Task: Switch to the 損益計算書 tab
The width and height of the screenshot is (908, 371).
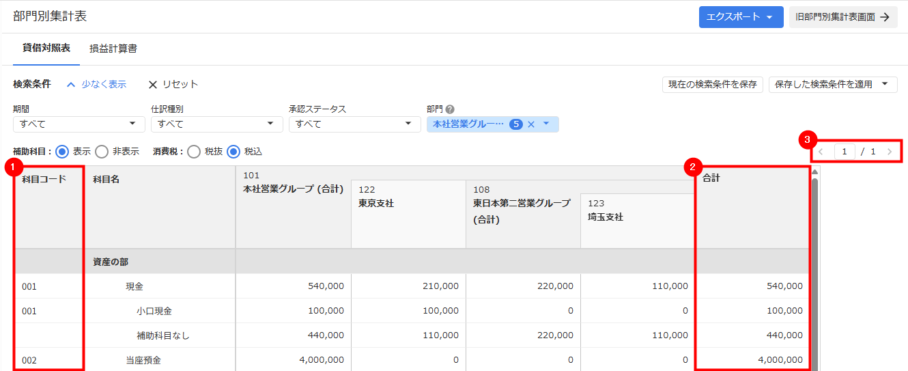Action: (x=113, y=49)
